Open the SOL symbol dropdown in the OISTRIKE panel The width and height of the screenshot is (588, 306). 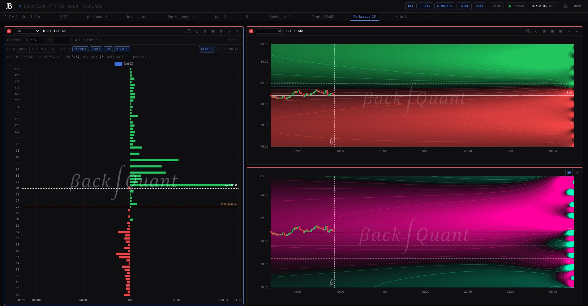click(x=27, y=31)
